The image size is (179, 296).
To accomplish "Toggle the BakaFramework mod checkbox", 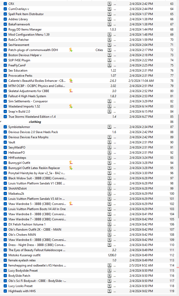I will coord(5,24).
